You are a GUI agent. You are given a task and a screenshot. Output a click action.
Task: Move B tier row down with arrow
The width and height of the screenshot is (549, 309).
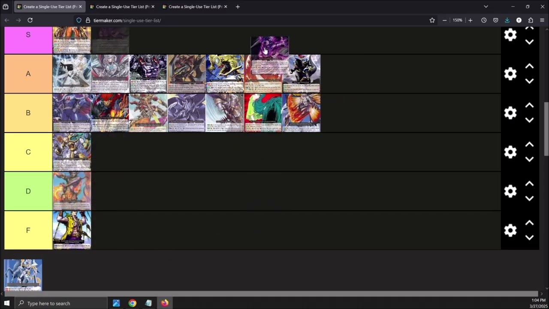(529, 120)
